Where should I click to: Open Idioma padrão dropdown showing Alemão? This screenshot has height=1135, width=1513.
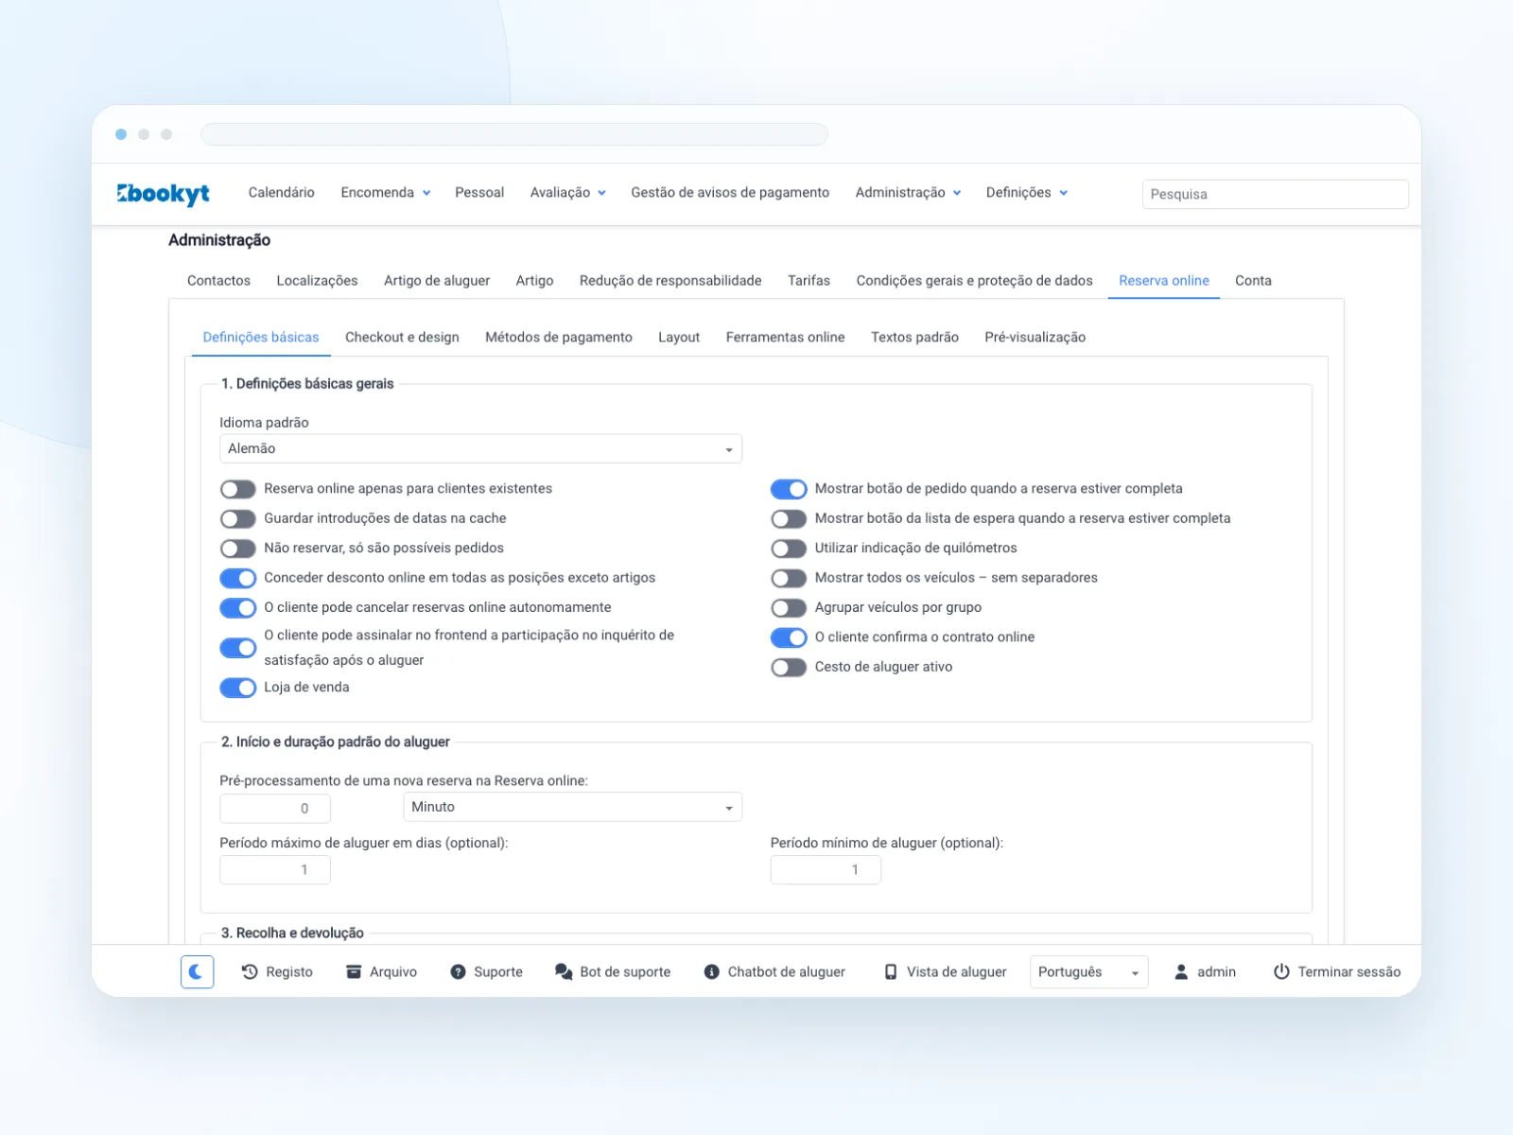(x=480, y=448)
